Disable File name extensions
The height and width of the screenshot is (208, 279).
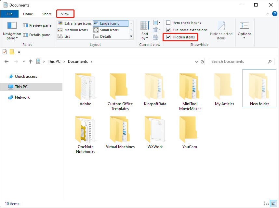coord(168,30)
